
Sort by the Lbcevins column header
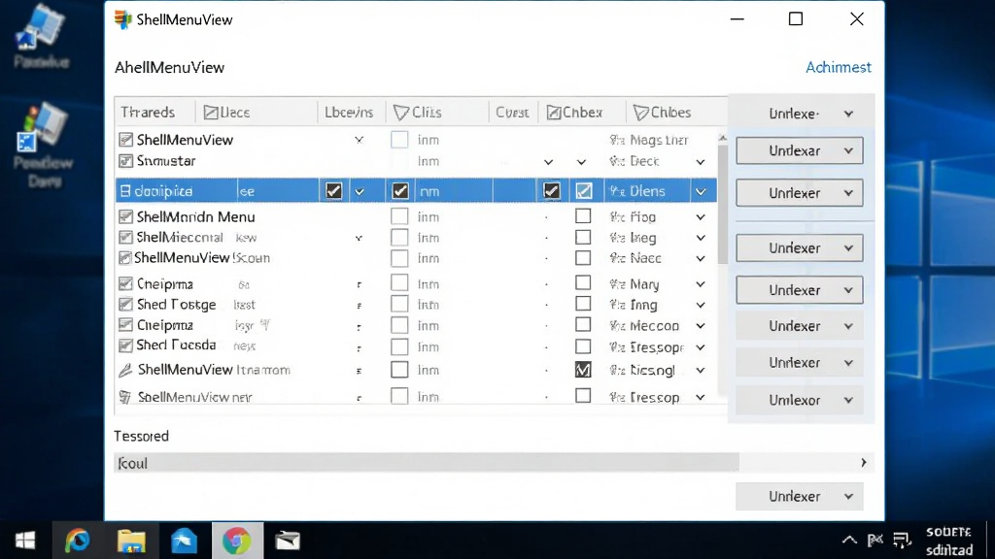(x=350, y=113)
